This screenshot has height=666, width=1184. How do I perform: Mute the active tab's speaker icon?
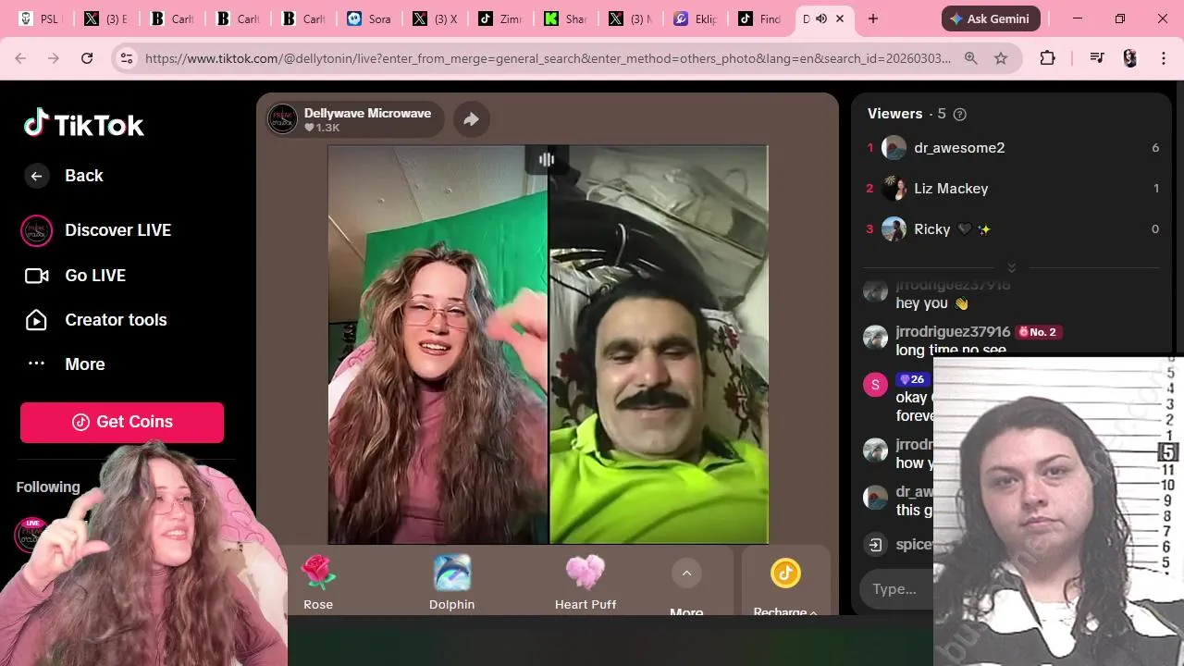pyautogui.click(x=821, y=18)
